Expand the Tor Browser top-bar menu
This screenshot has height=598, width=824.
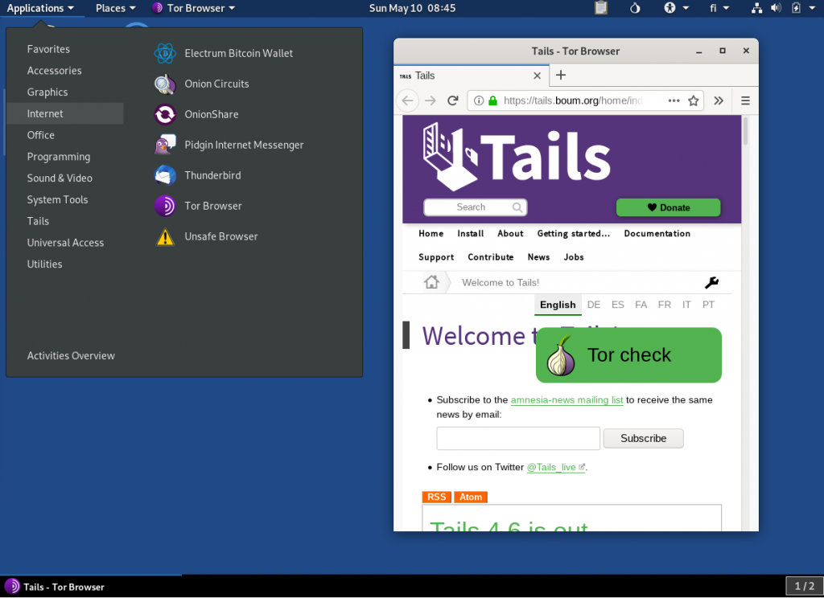tap(194, 8)
